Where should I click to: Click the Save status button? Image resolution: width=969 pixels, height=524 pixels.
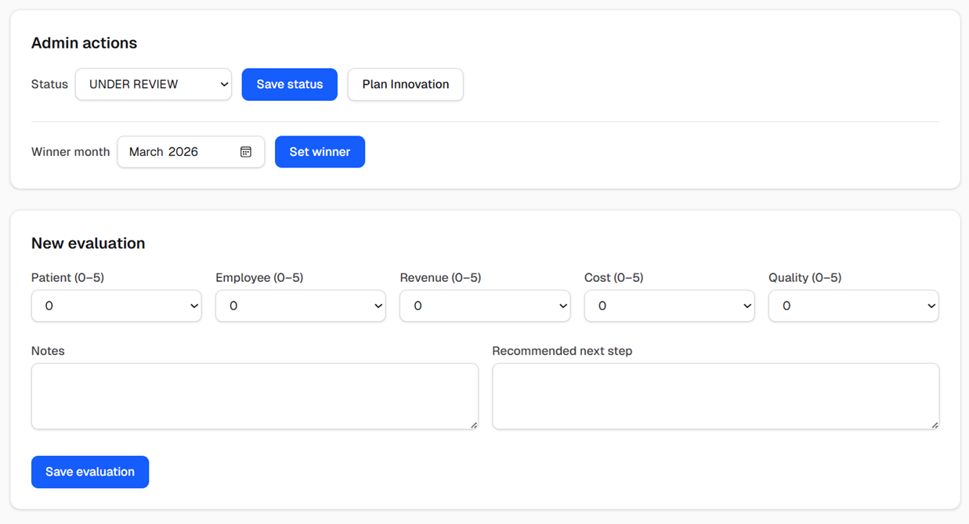(289, 85)
